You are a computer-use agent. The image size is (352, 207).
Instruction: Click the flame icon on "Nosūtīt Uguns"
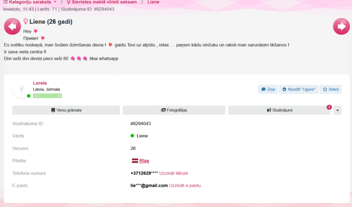coord(285,89)
